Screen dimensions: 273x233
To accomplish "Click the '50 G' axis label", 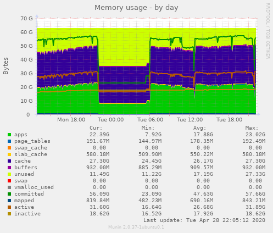I will tap(26, 46).
